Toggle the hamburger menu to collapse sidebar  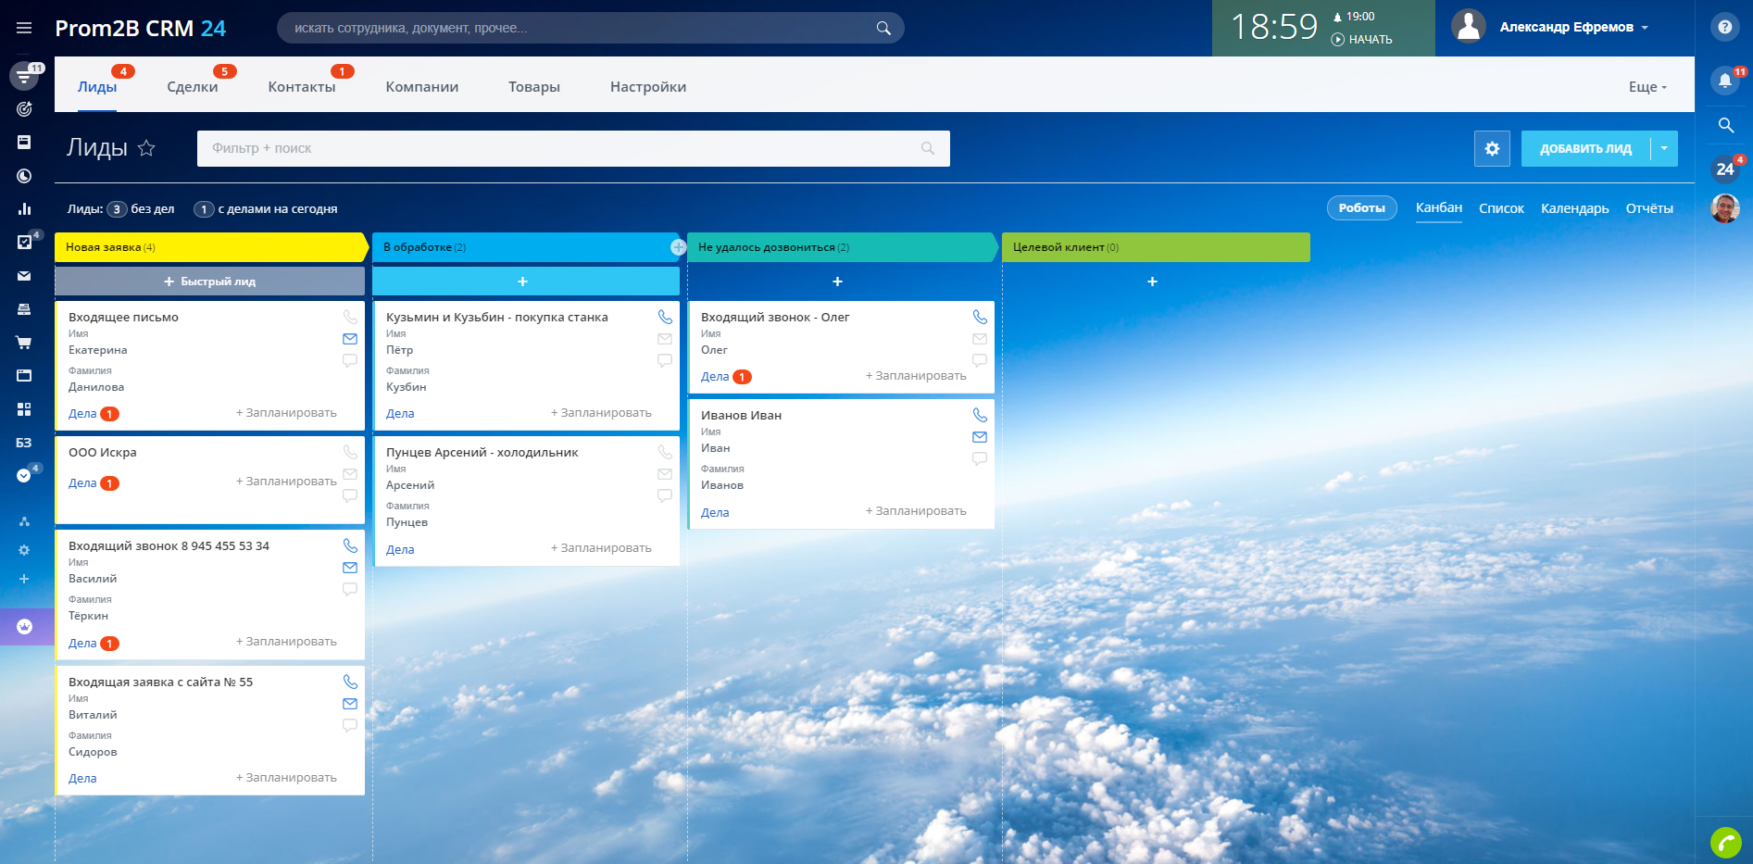24,28
